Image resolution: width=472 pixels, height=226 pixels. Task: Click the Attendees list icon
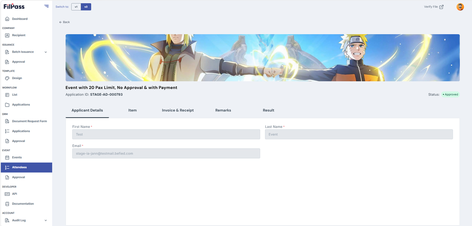(7, 167)
